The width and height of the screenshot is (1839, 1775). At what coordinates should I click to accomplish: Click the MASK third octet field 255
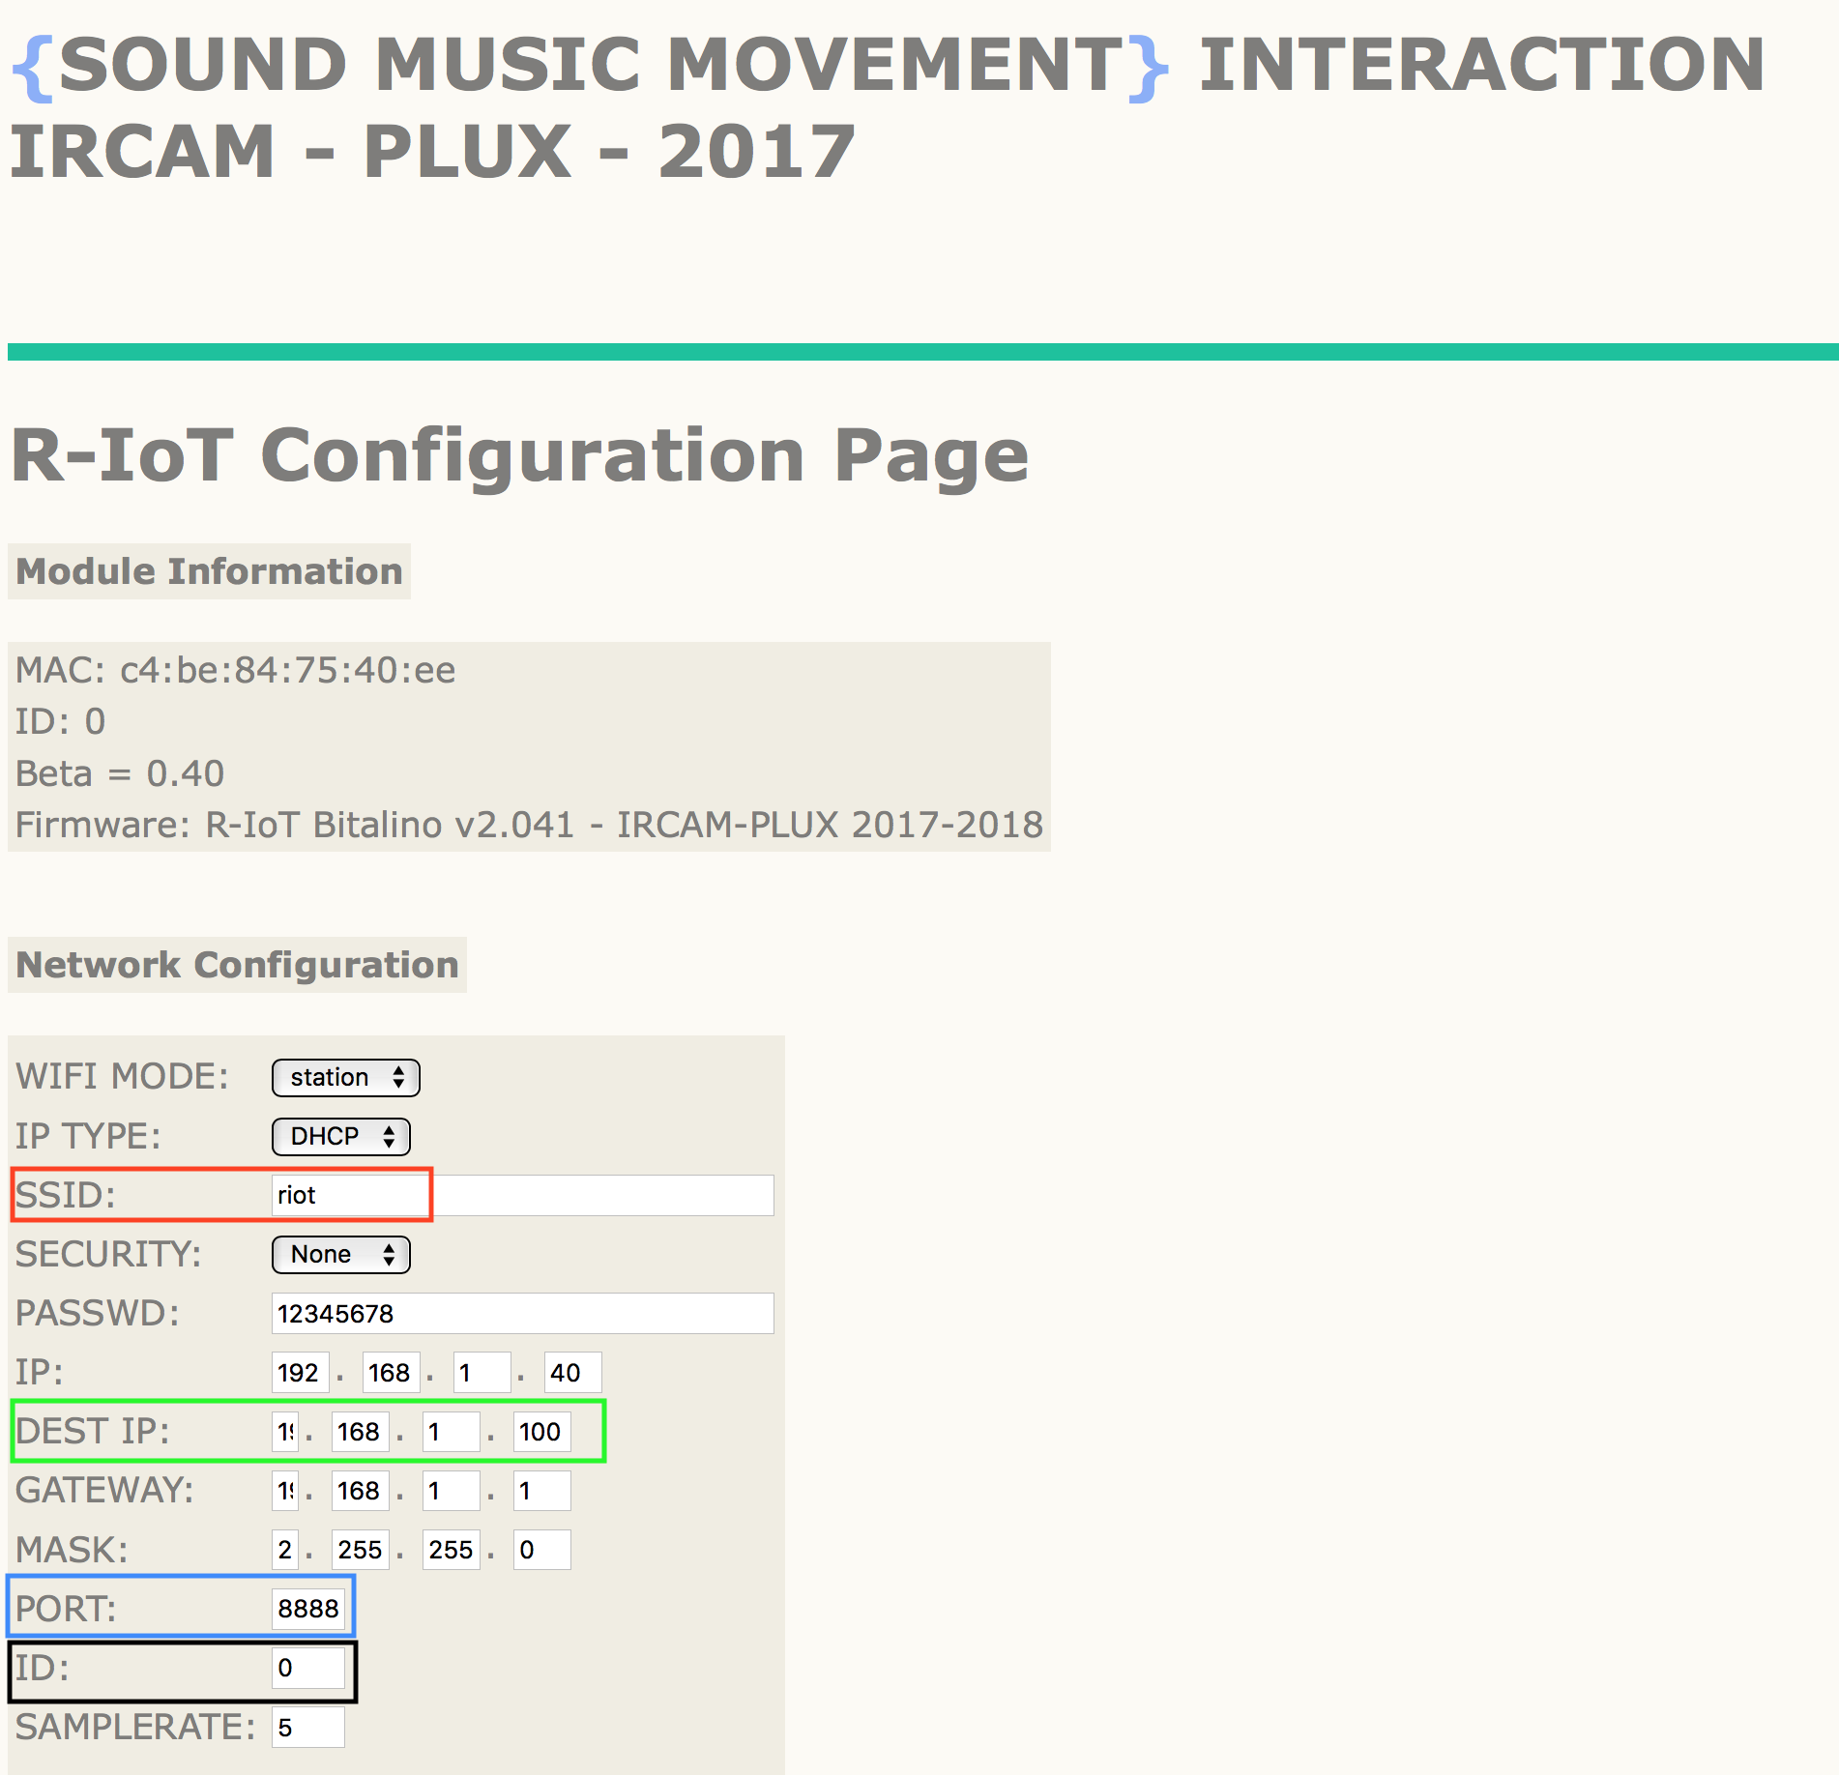(x=451, y=1549)
